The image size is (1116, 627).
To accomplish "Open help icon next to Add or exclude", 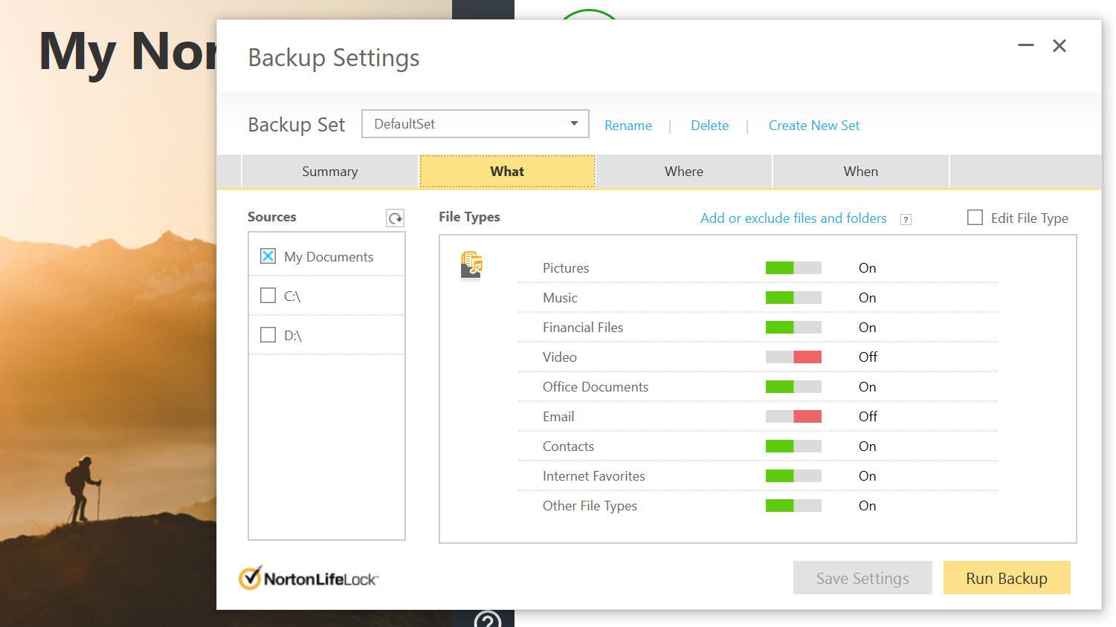I will [x=906, y=219].
